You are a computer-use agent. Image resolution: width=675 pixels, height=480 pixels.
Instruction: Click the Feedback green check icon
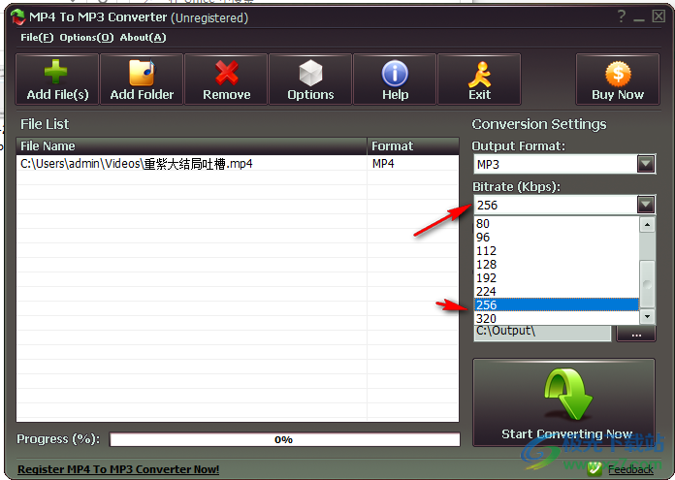pos(595,468)
